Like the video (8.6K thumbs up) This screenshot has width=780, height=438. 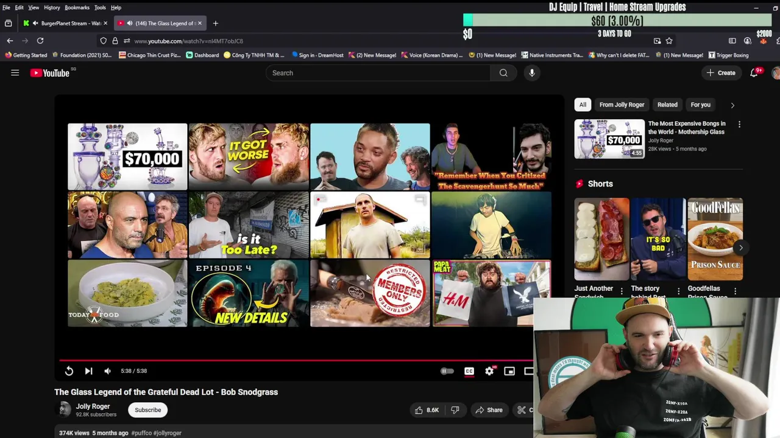(x=427, y=410)
